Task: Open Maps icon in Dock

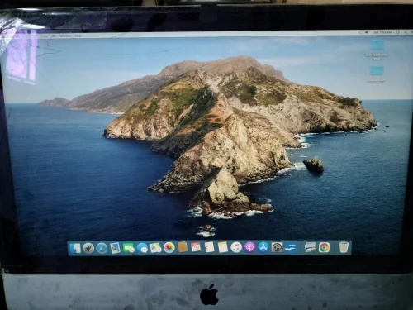Action: (x=155, y=248)
